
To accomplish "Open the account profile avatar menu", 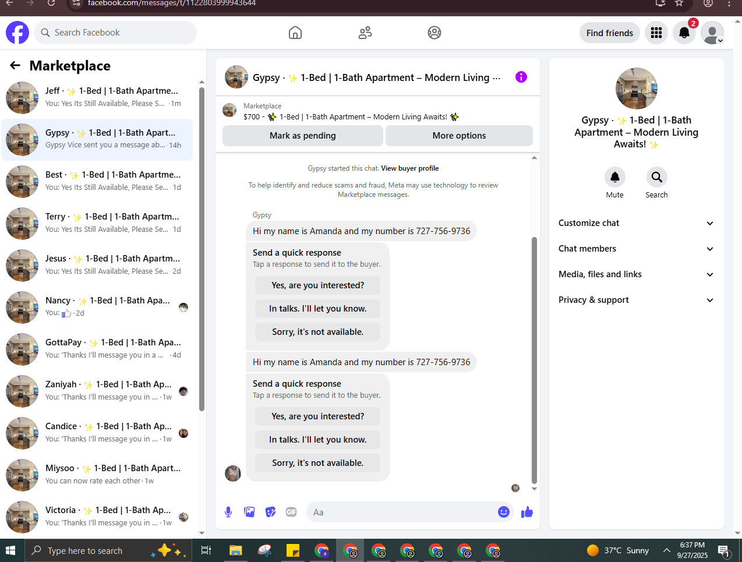I will pyautogui.click(x=712, y=33).
